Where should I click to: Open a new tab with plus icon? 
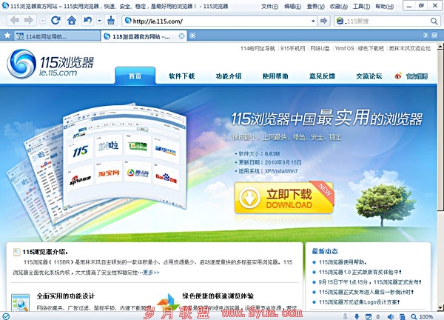192,36
